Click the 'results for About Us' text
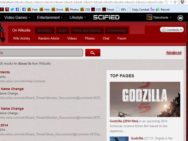Screen dimensions: 188x141 18,63
